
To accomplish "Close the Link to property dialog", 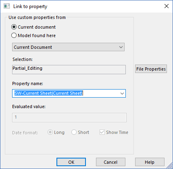I will coord(167,6).
